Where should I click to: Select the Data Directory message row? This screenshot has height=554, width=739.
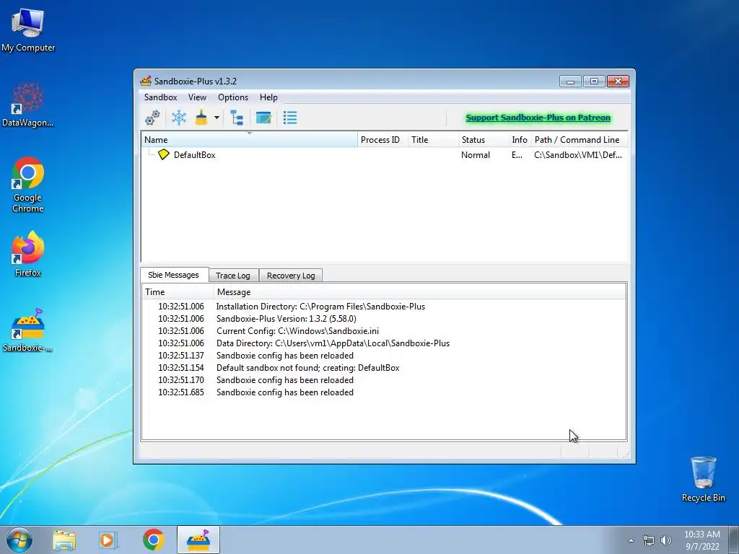click(384, 343)
